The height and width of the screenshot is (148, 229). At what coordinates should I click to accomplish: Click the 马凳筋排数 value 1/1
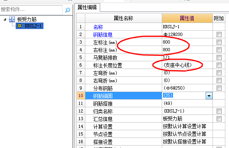click(187, 57)
